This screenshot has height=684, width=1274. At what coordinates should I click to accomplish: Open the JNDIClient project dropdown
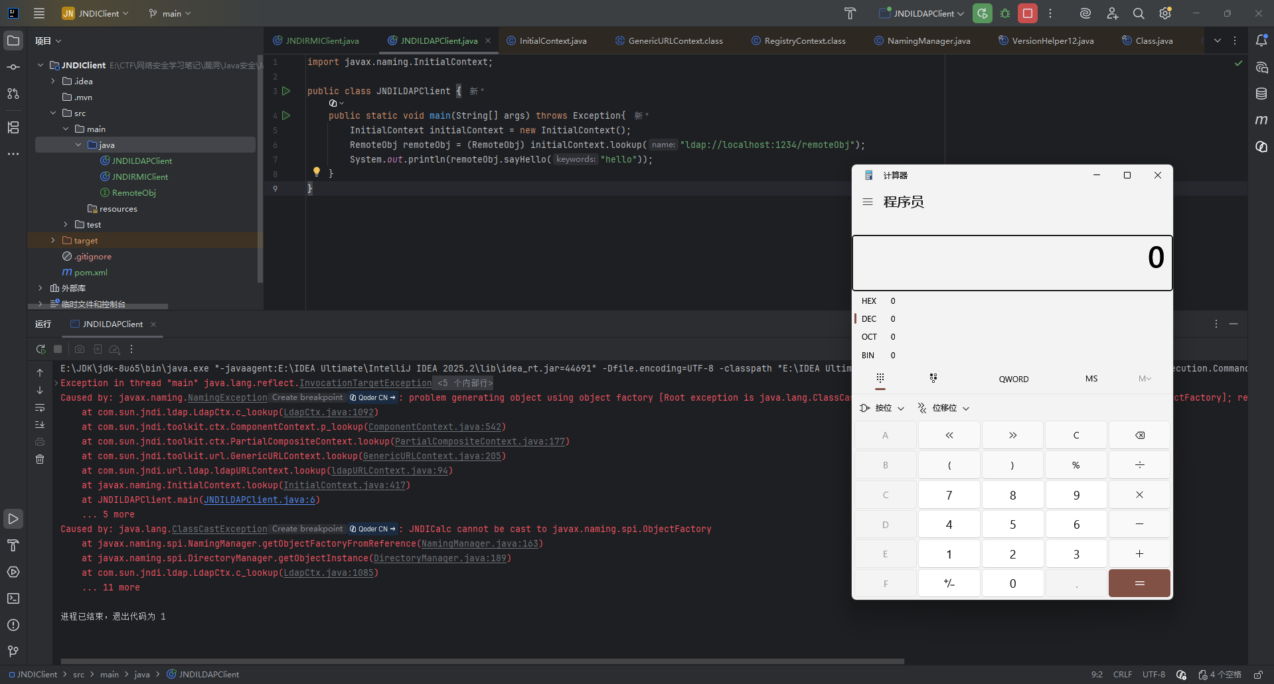tap(96, 13)
